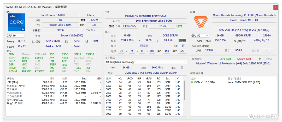Click the VID 1.3478 V value
The width and height of the screenshot is (282, 122).
(96, 93)
